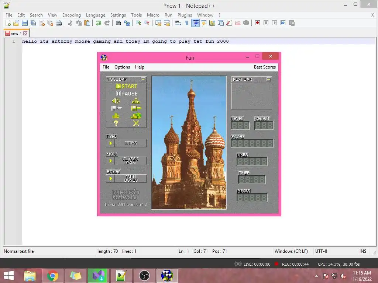Viewport: 378px width, 283px height.
Task: Launch Chrome from the taskbar
Action: (x=52, y=276)
